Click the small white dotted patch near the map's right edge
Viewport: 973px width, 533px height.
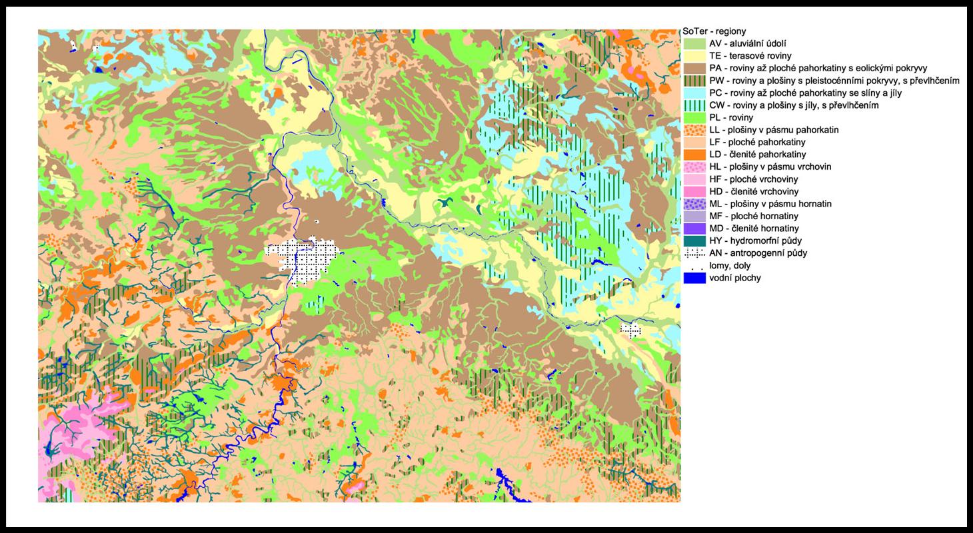[x=630, y=329]
